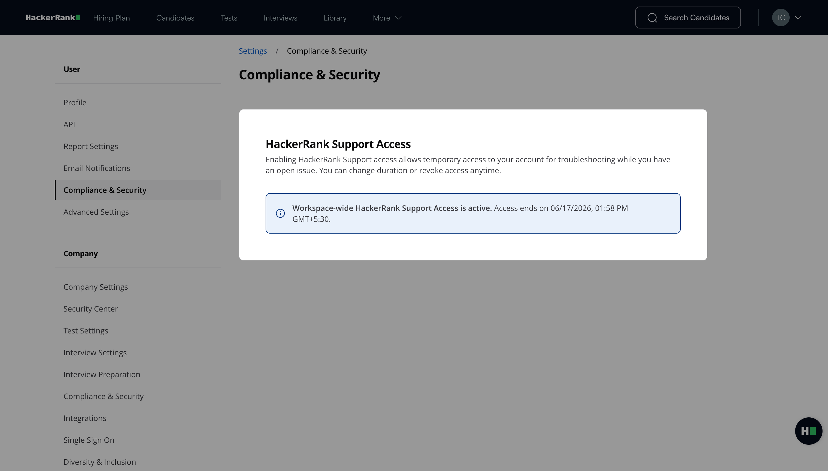This screenshot has width=828, height=471.
Task: Navigate to Interviews
Action: [x=280, y=18]
